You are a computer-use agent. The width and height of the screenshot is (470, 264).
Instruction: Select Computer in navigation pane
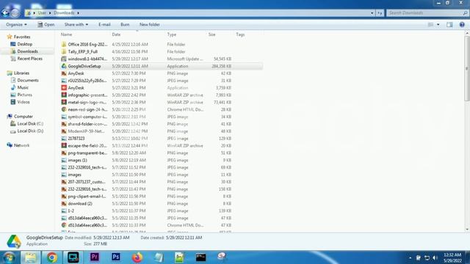(23, 117)
